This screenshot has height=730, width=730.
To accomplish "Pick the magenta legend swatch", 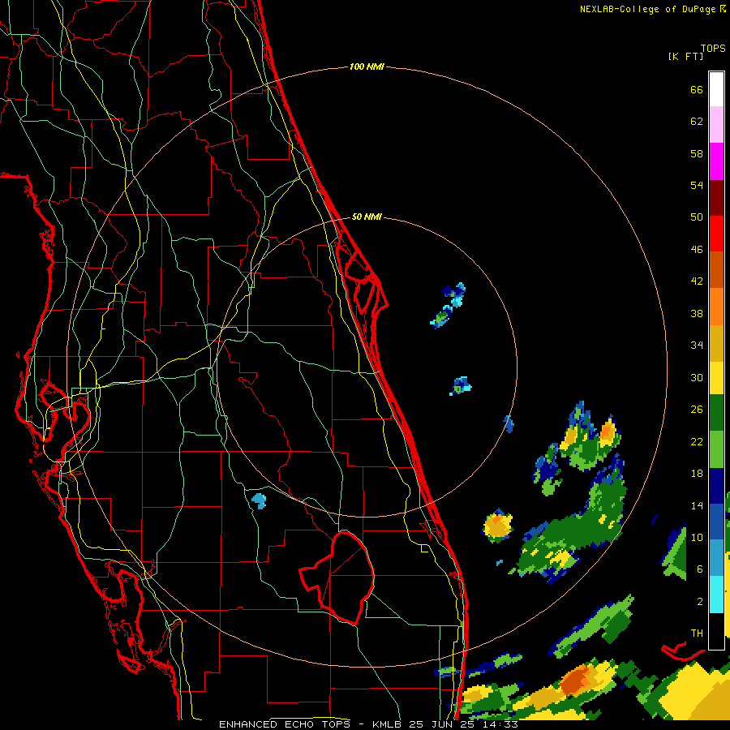I will (x=716, y=161).
